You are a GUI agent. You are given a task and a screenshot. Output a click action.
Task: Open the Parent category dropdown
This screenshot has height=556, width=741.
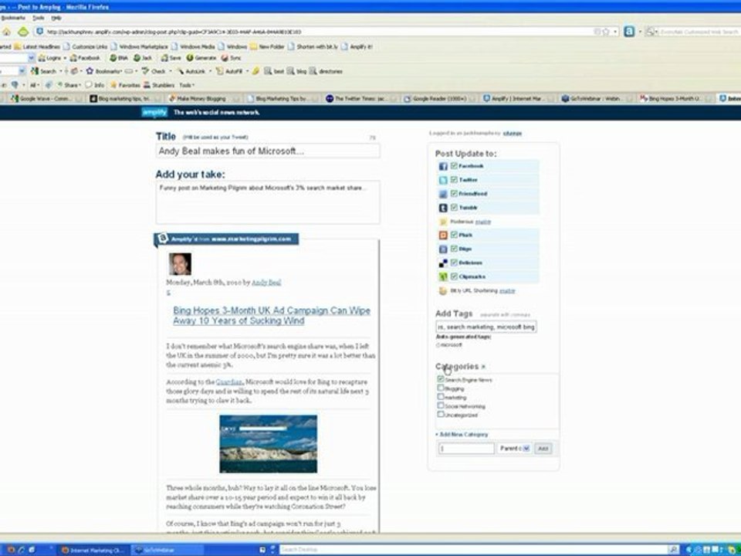click(514, 448)
